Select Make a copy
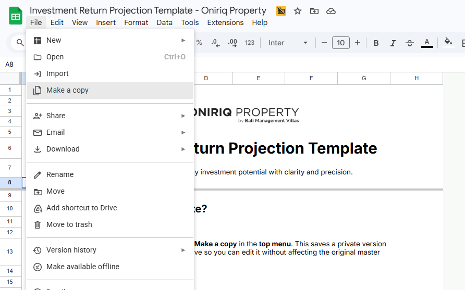Image resolution: width=465 pixels, height=290 pixels. pos(110,91)
